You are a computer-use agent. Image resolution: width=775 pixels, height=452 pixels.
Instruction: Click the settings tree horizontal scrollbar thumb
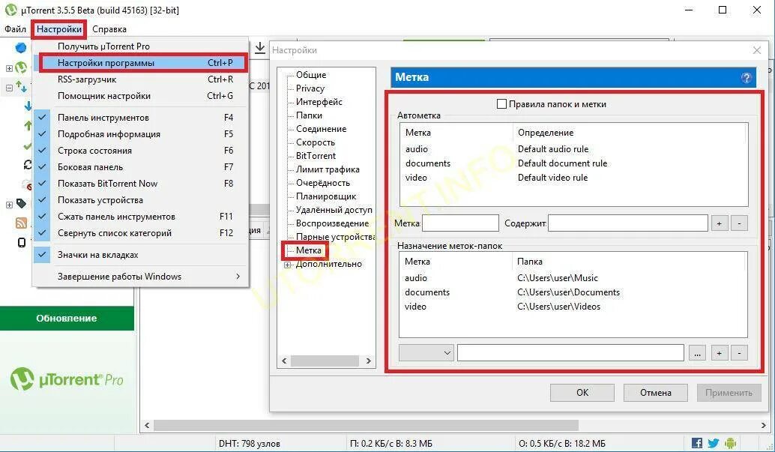(325, 361)
